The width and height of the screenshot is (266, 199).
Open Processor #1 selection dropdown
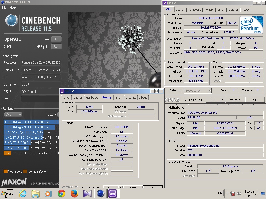tap(198, 91)
